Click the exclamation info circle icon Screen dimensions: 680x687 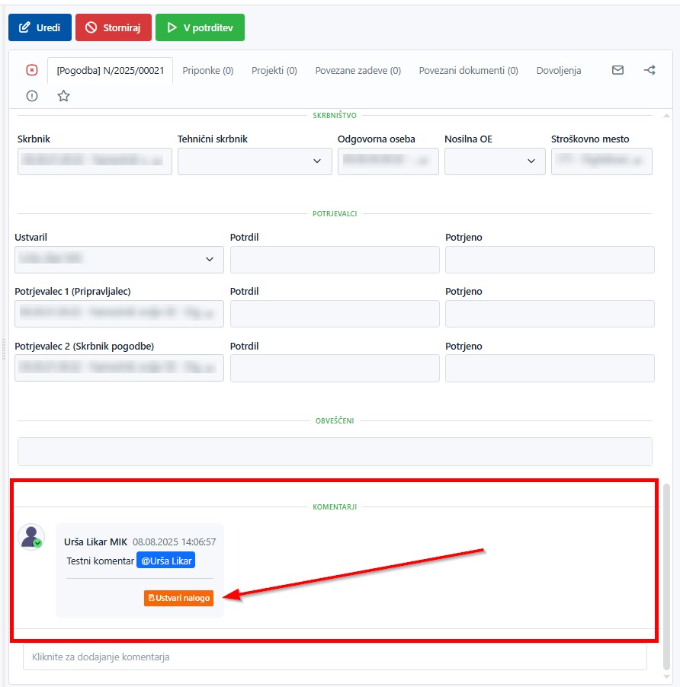click(x=32, y=96)
